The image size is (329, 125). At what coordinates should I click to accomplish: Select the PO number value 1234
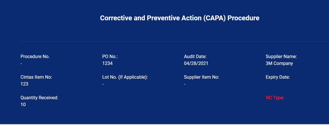pos(107,64)
